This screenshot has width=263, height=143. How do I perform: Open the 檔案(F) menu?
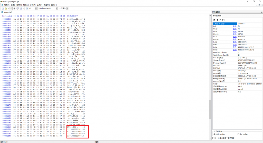coord(7,5)
